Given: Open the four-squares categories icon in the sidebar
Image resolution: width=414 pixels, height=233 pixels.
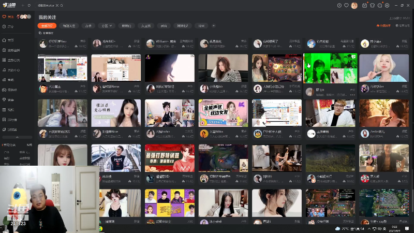Looking at the screenshot, I should [x=4, y=60].
